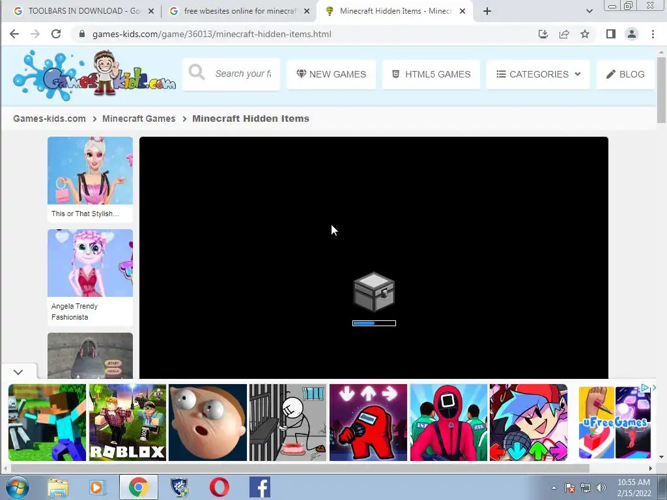Click the Action Center flag tray icon
This screenshot has height=500, width=667.
tap(570, 488)
